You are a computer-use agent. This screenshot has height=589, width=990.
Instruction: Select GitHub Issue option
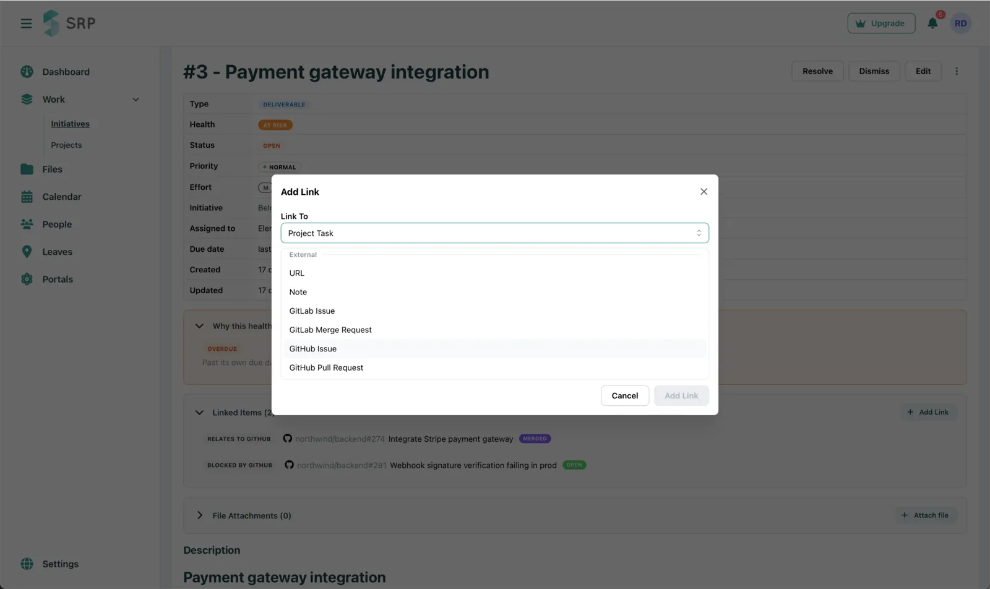494,349
